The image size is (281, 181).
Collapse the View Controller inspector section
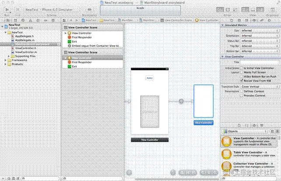pos(223,57)
